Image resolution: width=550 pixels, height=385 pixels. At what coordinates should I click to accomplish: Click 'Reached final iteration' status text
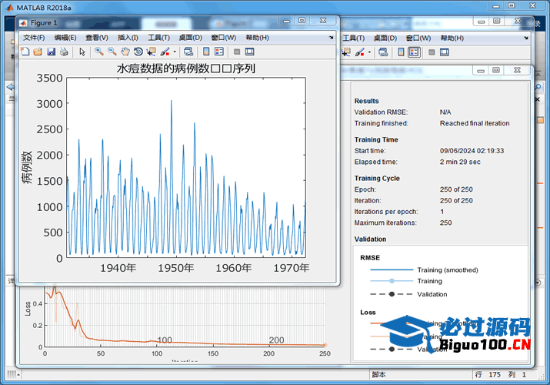475,123
